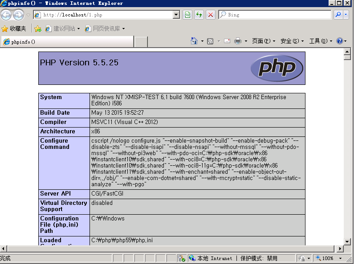Open the 工具 (Tools) menu

318,41
